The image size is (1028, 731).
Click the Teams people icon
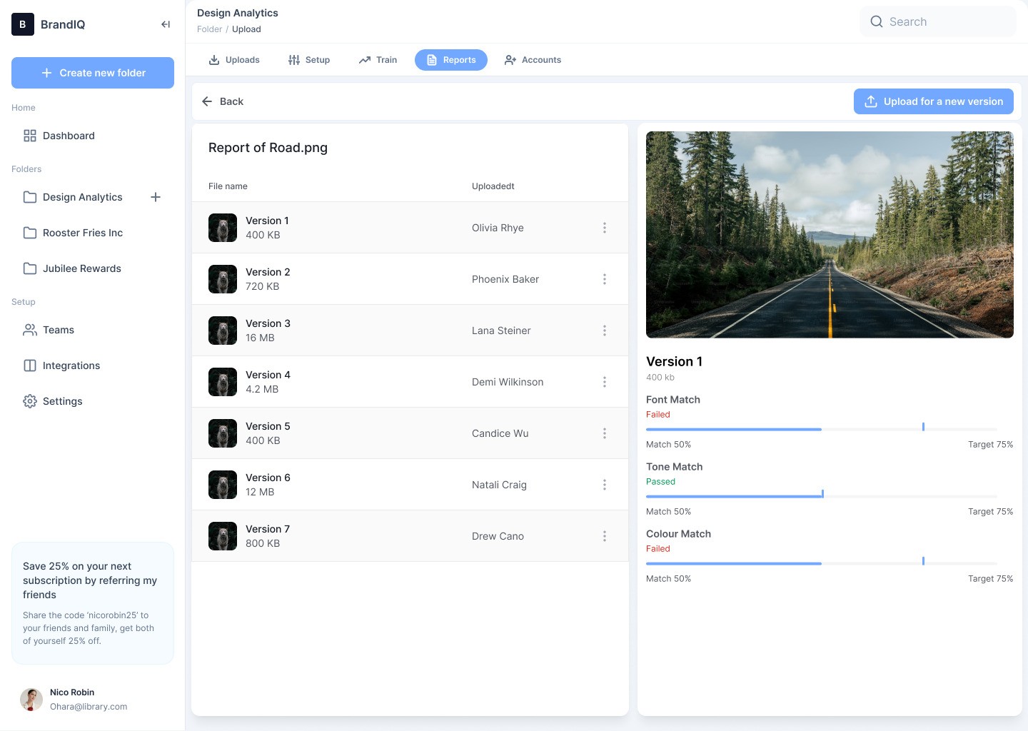30,330
